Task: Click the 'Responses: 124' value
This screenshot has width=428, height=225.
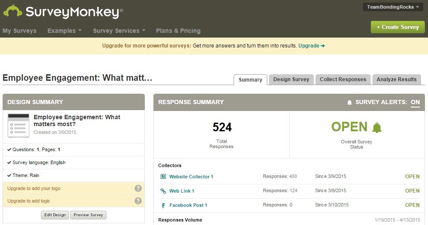Action: 280,190
